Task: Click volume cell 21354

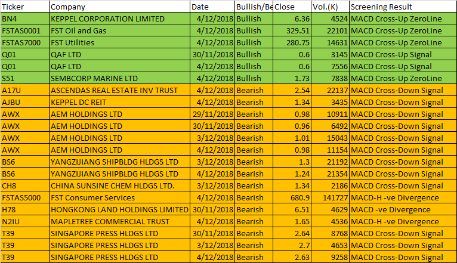Action: point(330,174)
